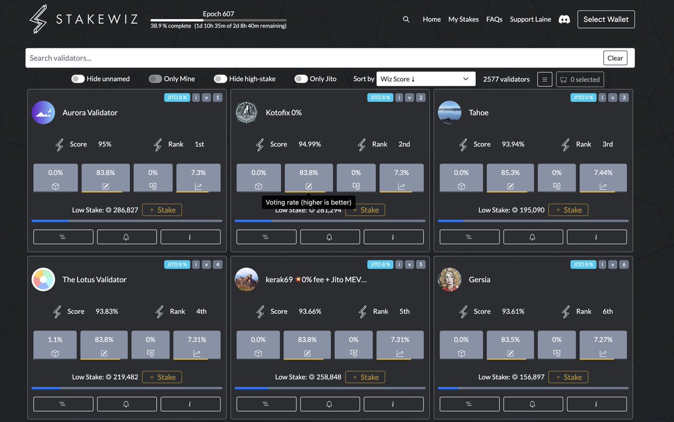
Task: Open the search magnifier icon in header
Action: pyautogui.click(x=406, y=19)
